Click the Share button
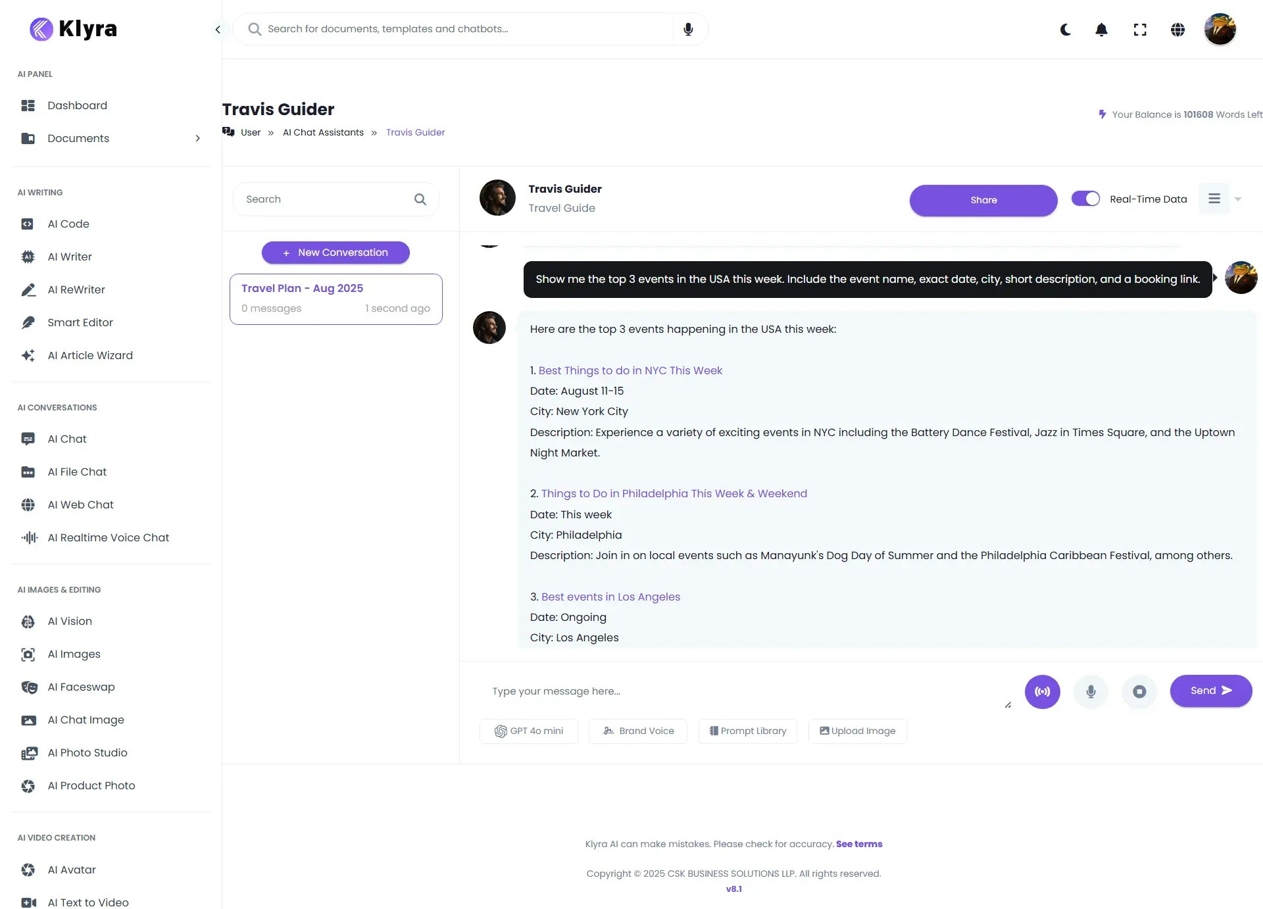The width and height of the screenshot is (1263, 909). (x=983, y=200)
